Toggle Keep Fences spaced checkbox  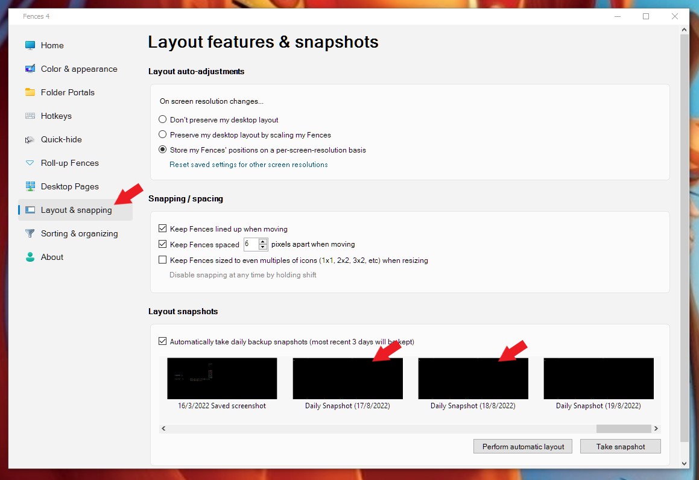tap(163, 244)
